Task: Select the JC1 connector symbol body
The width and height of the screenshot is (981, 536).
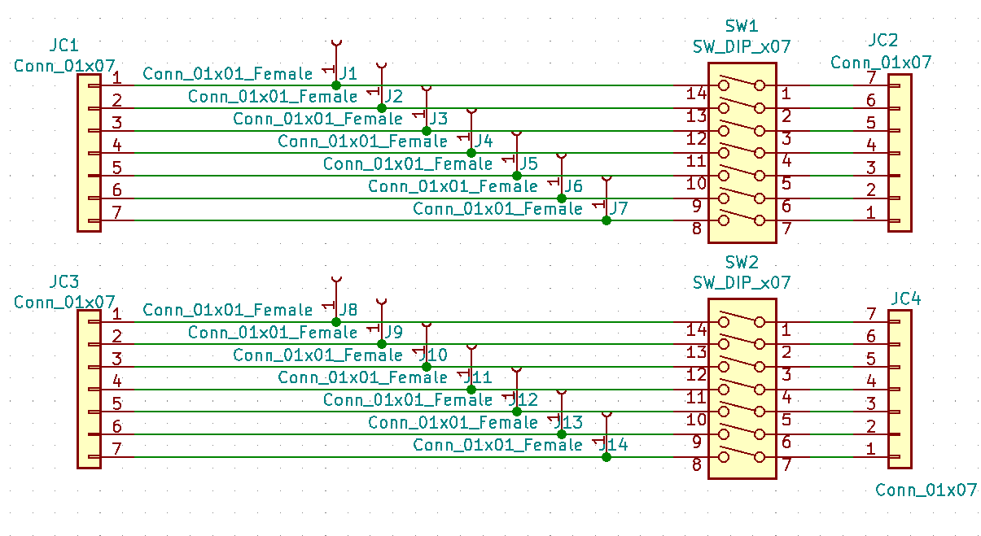Action: (x=89, y=153)
